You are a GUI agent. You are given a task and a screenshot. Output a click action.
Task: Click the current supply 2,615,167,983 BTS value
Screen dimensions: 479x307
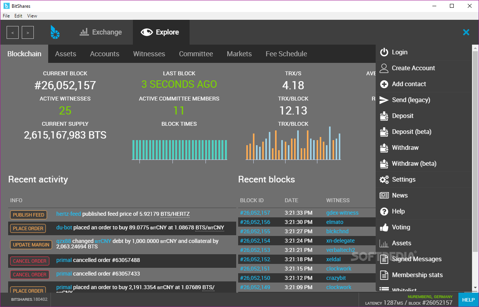(65, 135)
